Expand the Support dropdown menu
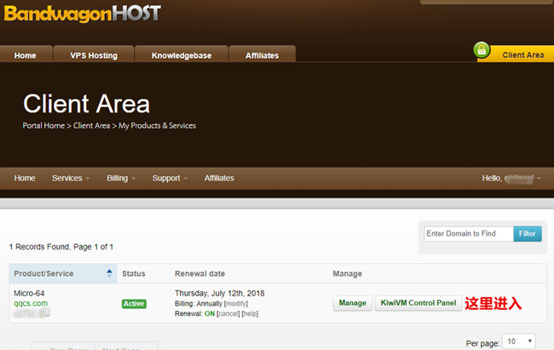Viewport: 554px width, 350px height. click(170, 178)
